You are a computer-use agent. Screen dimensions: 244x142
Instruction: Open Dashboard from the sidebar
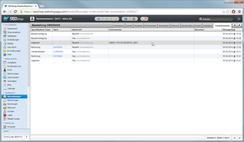pos(12,29)
